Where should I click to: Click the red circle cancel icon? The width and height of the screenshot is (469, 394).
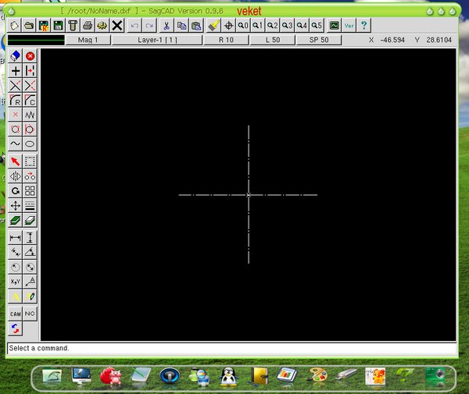point(30,56)
